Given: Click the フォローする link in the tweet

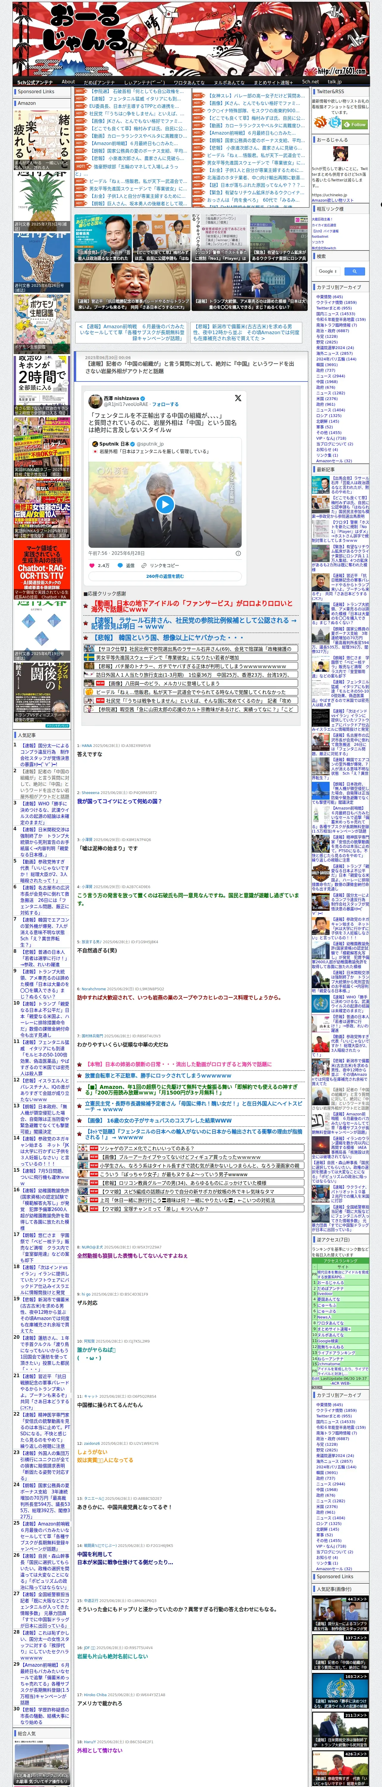Looking at the screenshot, I should pos(165,404).
